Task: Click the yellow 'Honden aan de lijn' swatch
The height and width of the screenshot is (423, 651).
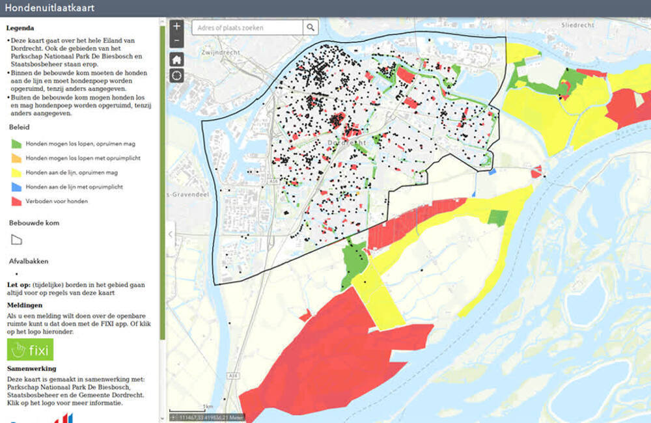Action: (16, 172)
